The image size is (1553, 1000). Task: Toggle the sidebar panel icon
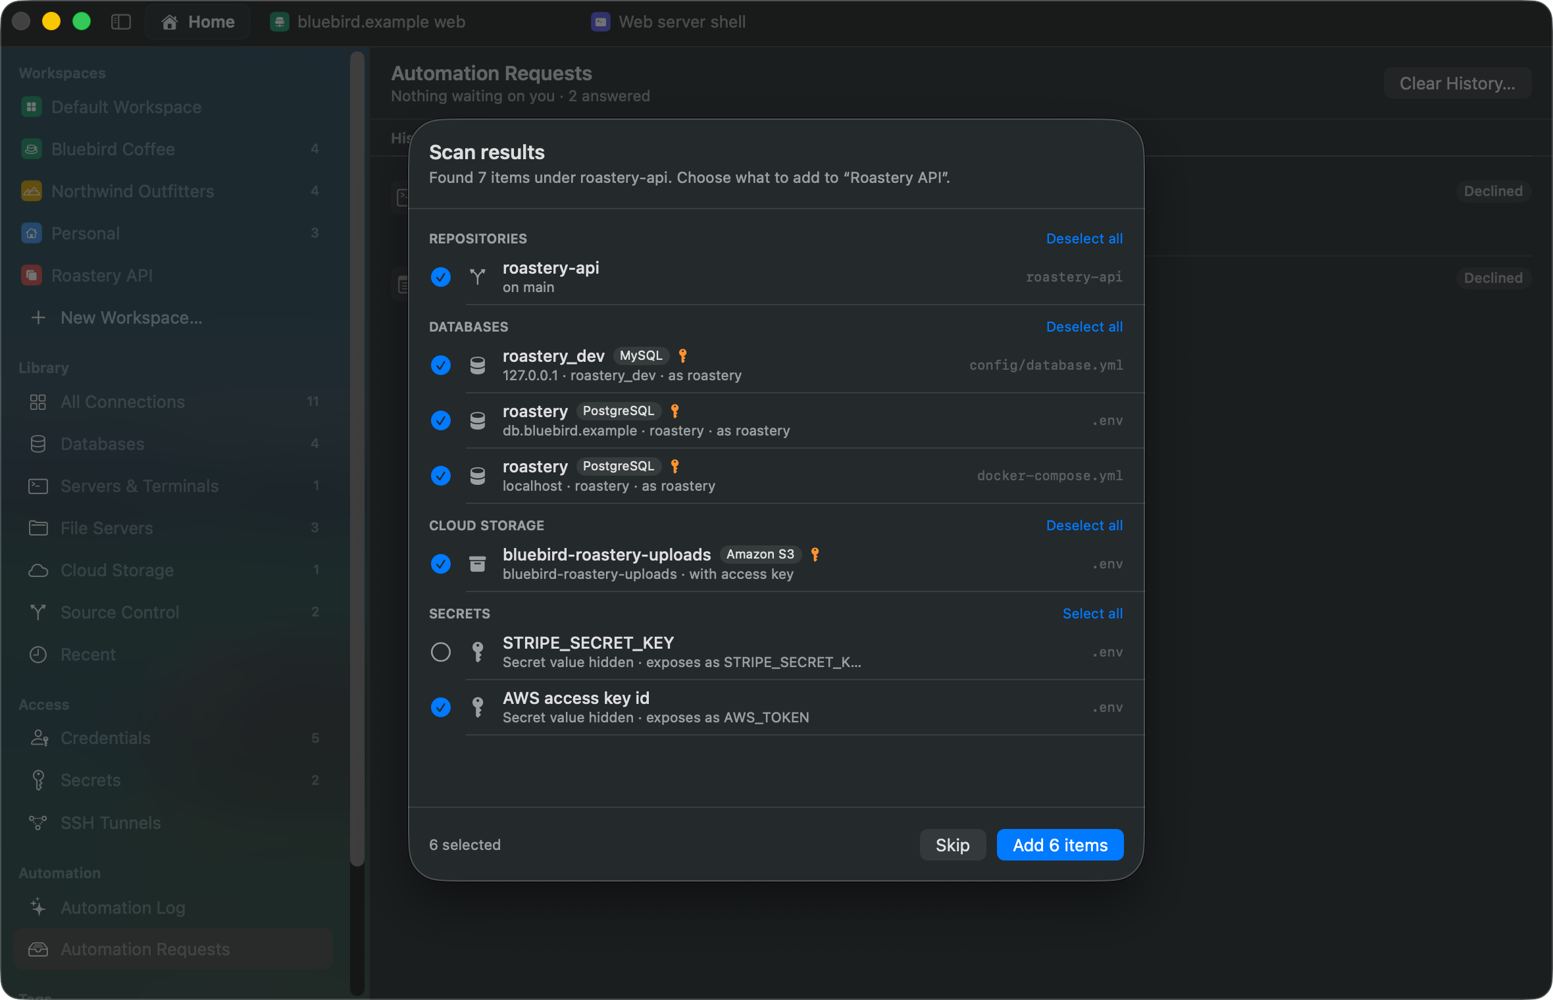(x=121, y=22)
